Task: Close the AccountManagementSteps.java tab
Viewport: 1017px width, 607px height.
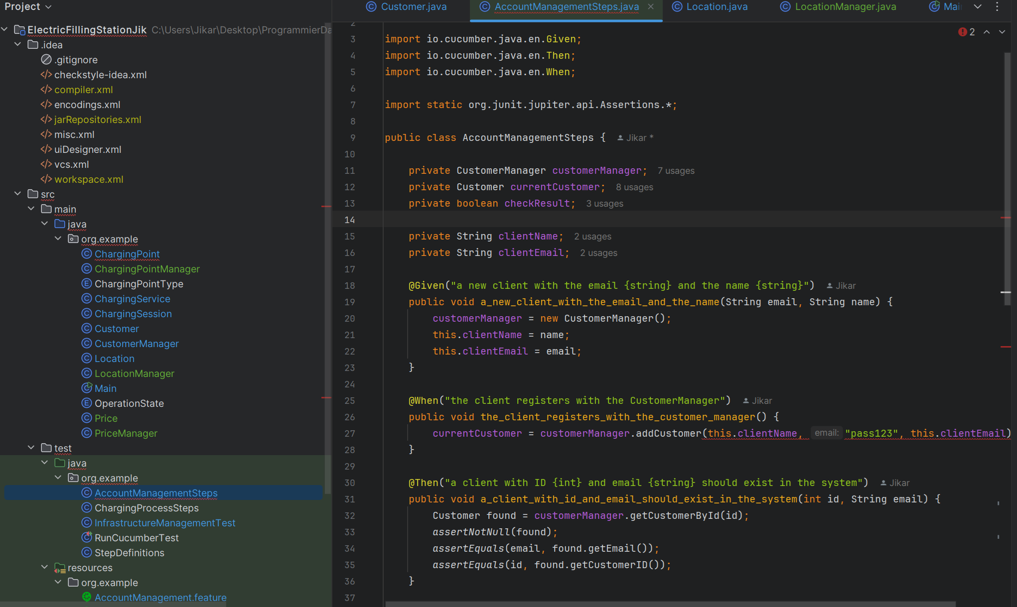Action: (x=651, y=7)
